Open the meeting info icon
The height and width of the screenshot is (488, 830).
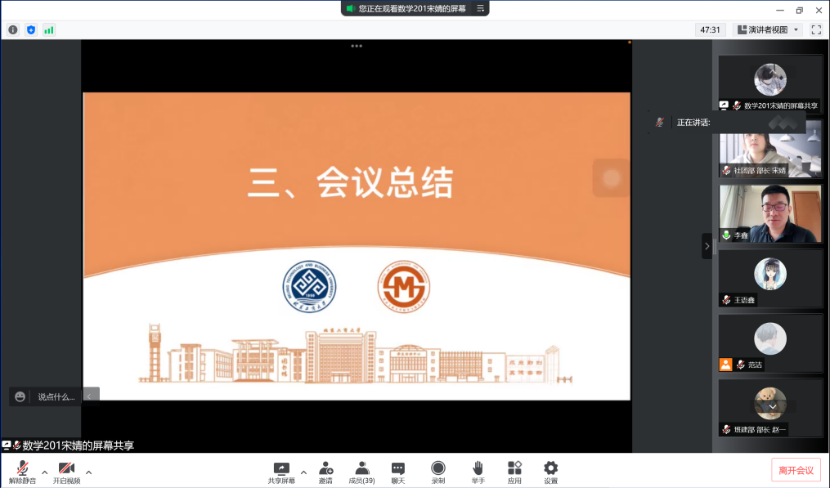coord(13,29)
